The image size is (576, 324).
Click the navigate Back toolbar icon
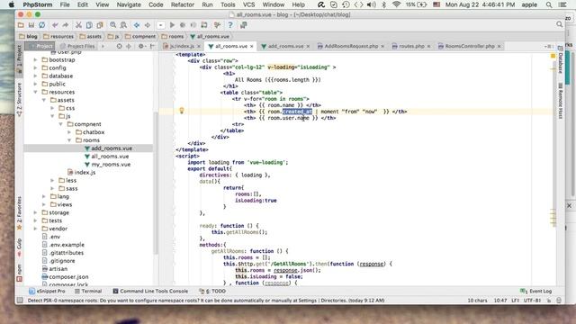click(x=137, y=25)
